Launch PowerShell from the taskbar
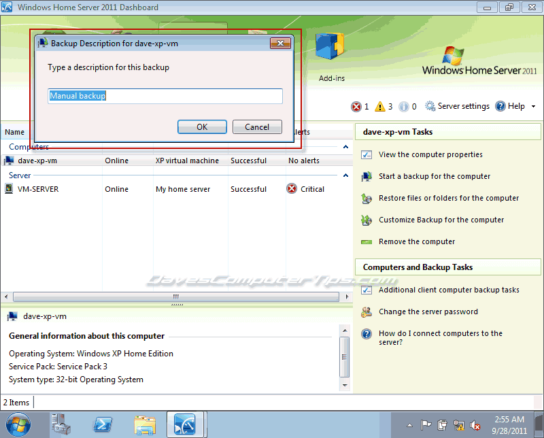 click(x=103, y=424)
